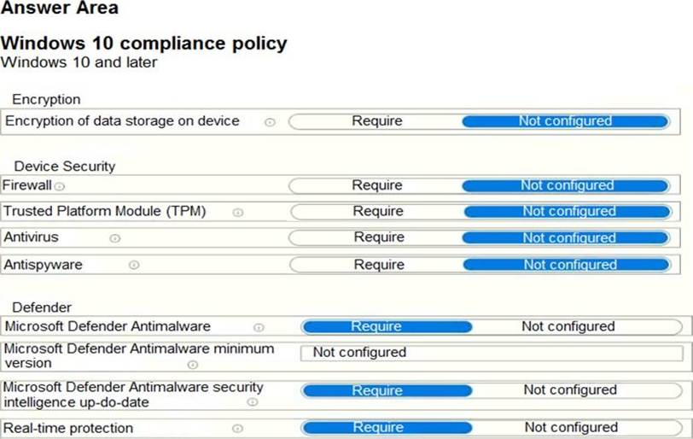Select Not configured for Firewall

click(567, 185)
